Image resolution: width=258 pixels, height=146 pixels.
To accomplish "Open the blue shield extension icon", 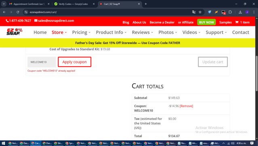I will [x=210, y=12].
